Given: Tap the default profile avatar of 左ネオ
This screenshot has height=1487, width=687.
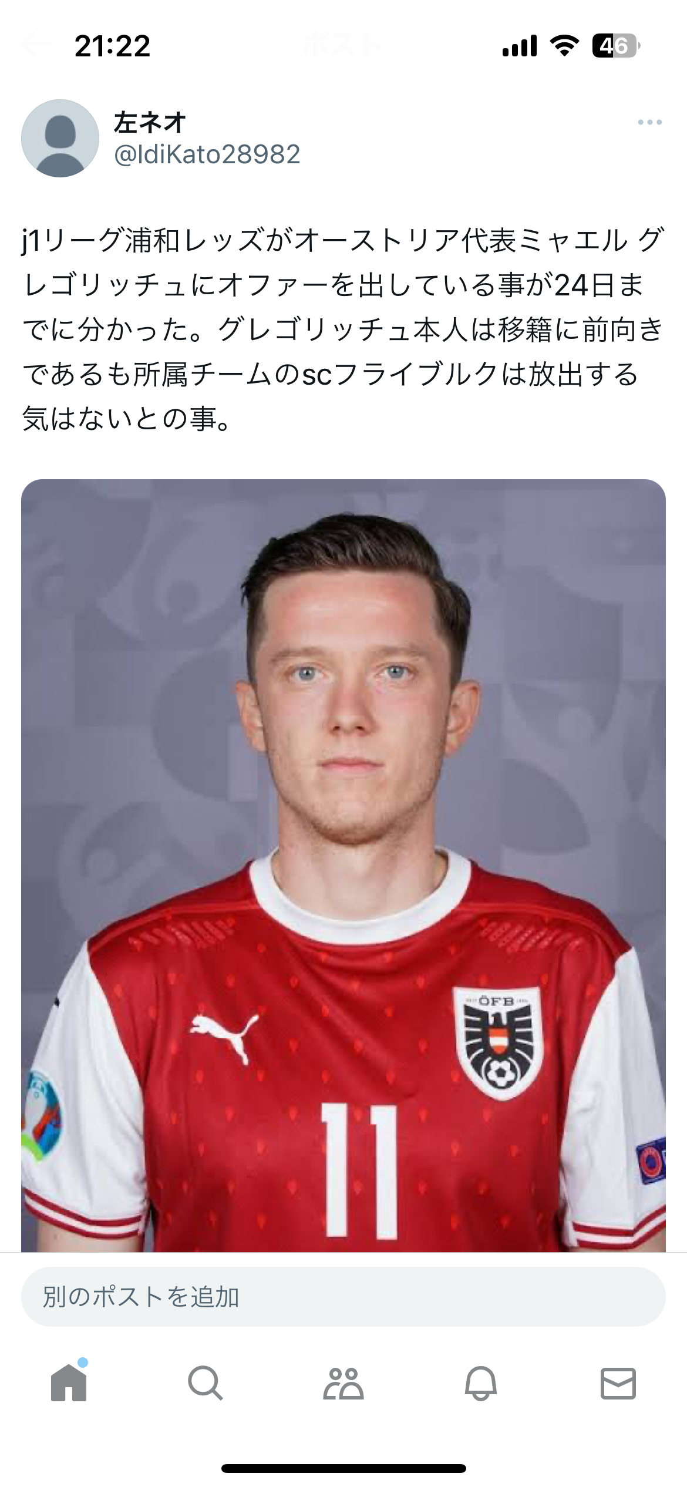Looking at the screenshot, I should point(60,138).
